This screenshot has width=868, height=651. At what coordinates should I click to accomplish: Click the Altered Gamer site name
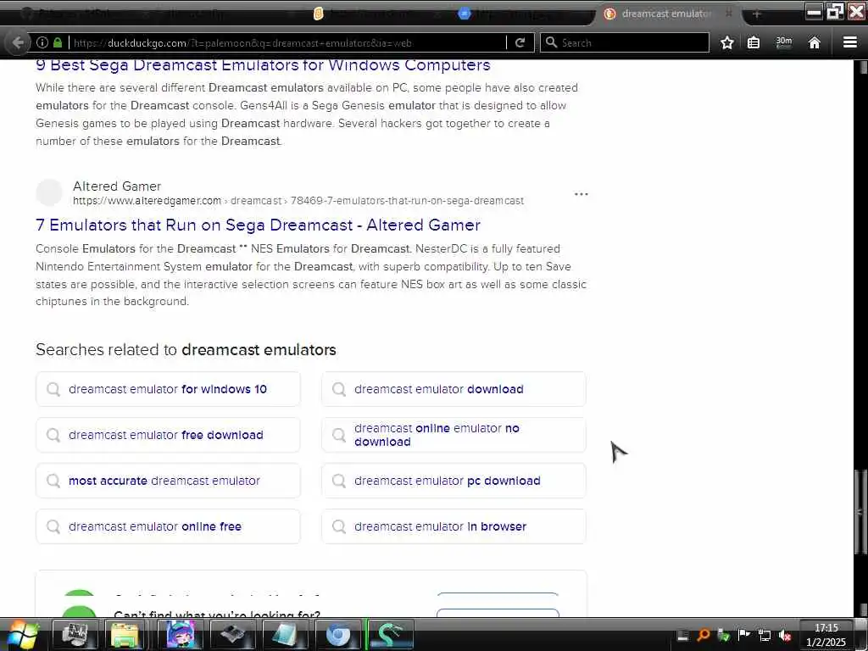click(x=117, y=186)
